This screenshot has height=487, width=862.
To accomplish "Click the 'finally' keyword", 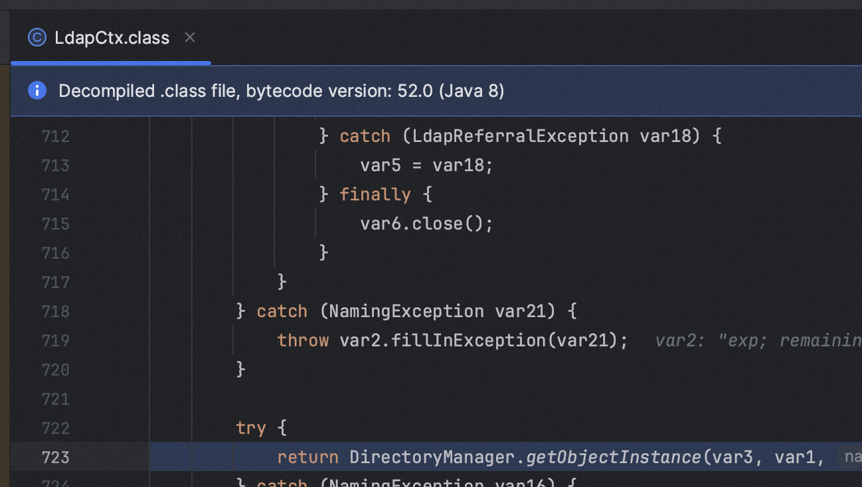I will point(375,194).
